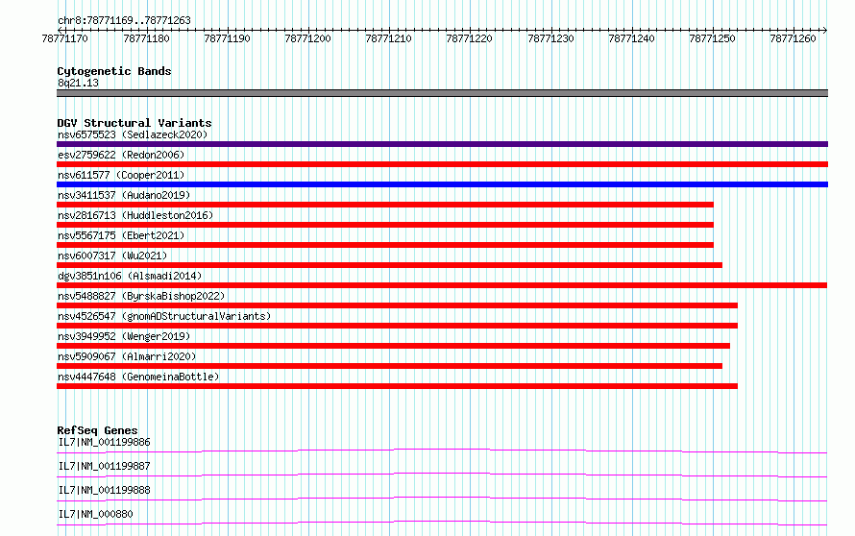The width and height of the screenshot is (855, 536).
Task: Select label nsv3949952 (Wenger2019)
Action: 124,336
